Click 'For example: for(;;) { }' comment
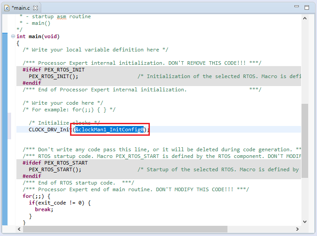 click(x=69, y=110)
